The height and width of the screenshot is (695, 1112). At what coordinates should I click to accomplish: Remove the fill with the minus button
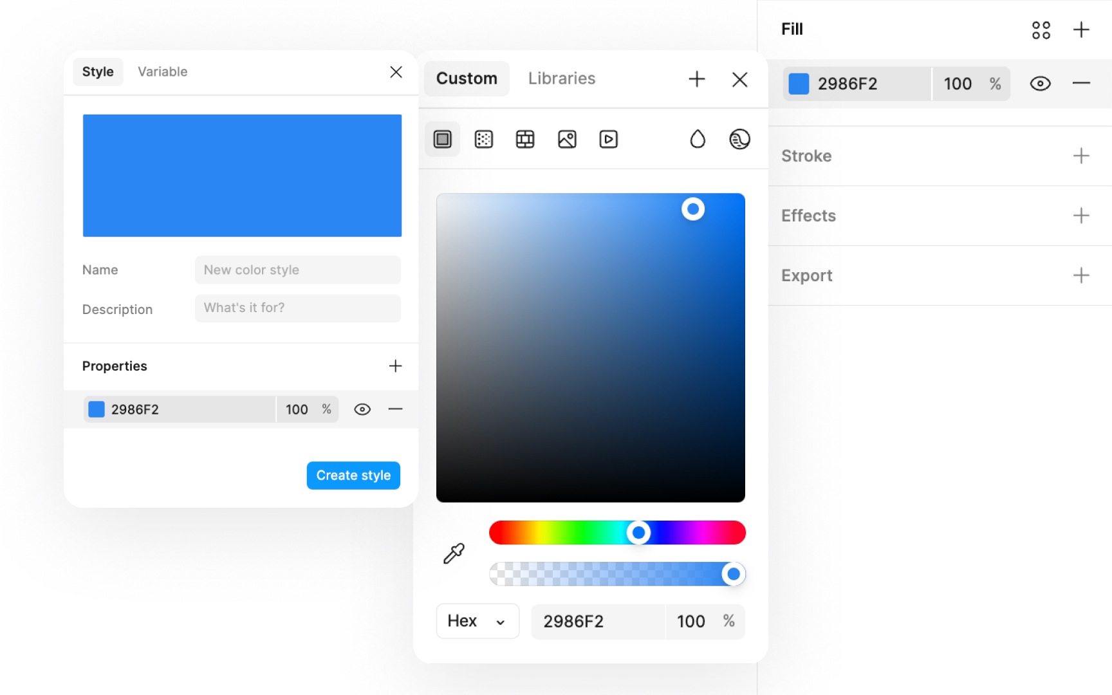[1082, 83]
